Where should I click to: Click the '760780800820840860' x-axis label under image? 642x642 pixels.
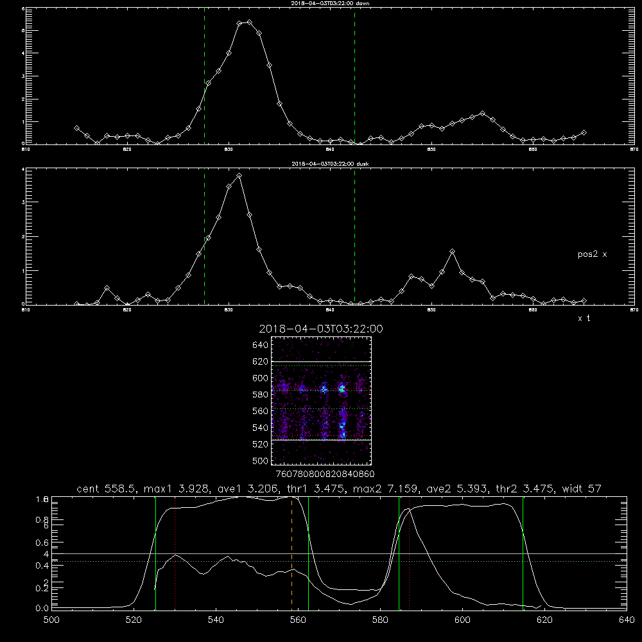point(325,474)
